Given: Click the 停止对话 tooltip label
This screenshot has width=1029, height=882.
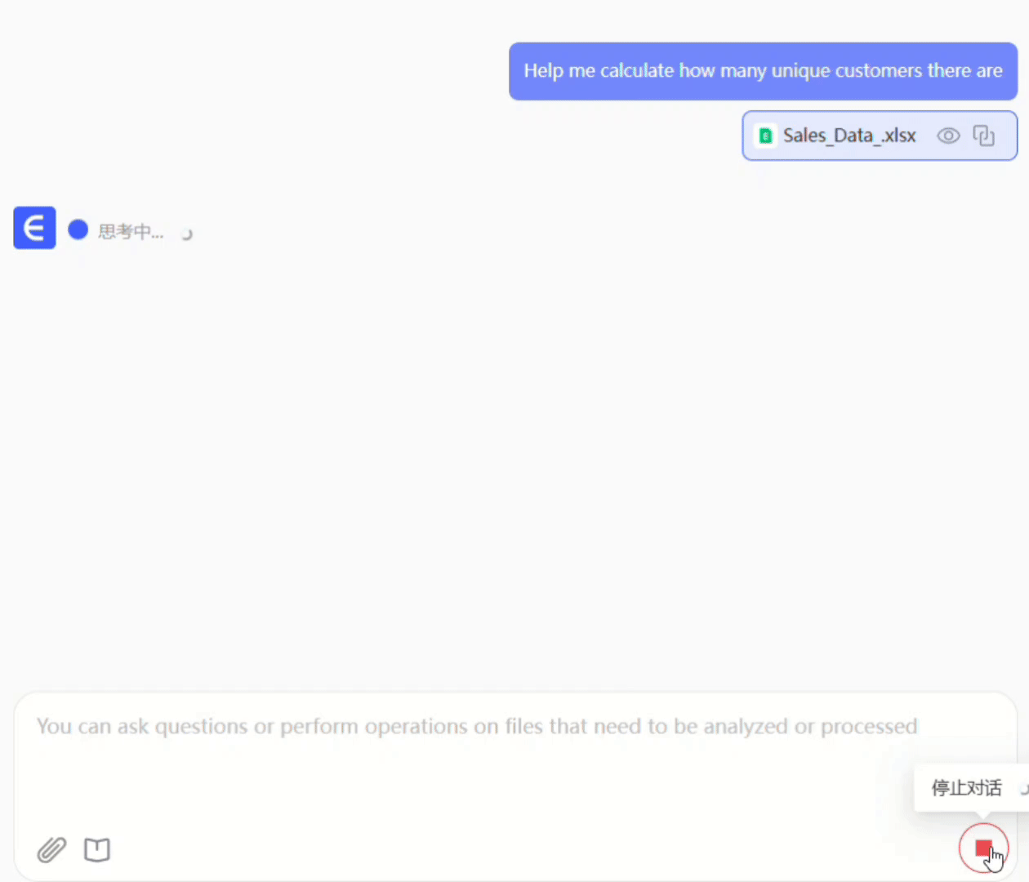Looking at the screenshot, I should pos(966,788).
